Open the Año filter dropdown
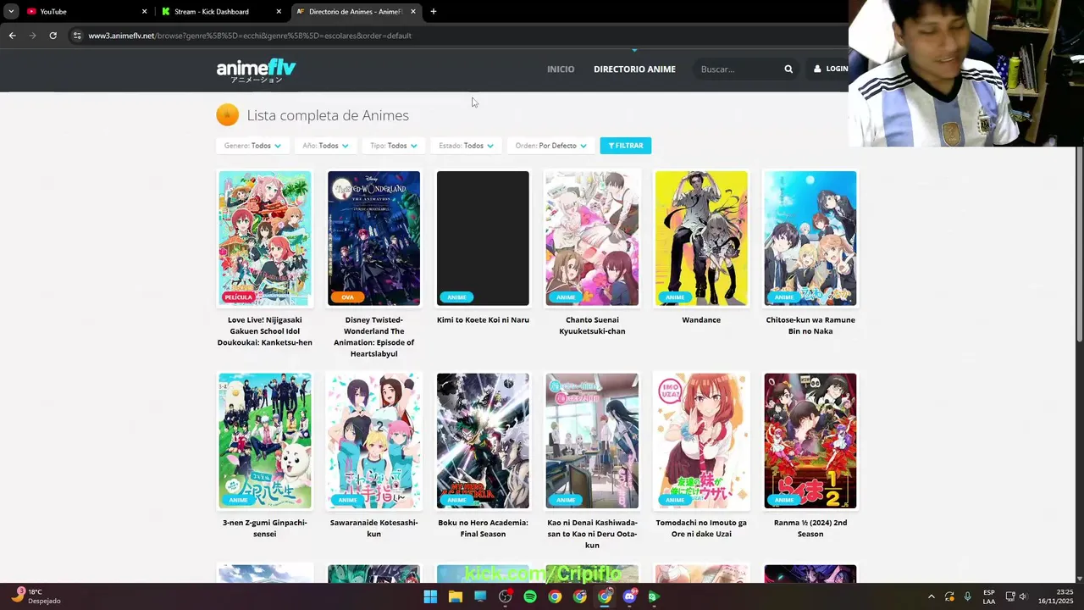Viewport: 1084px width, 610px height. click(325, 146)
